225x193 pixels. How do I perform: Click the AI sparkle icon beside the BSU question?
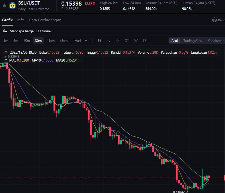point(5,31)
